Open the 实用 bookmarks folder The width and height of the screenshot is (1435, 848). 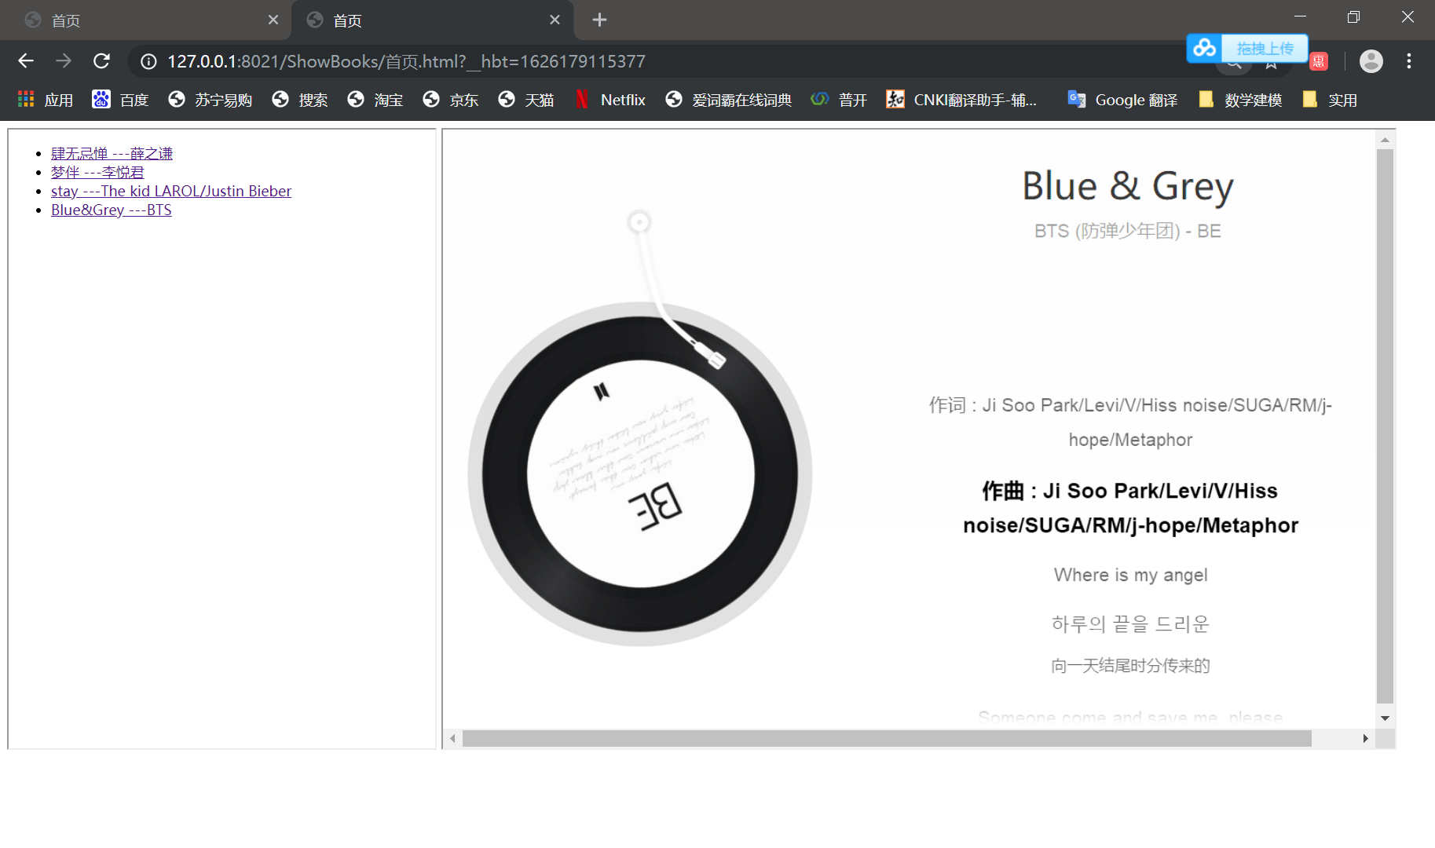point(1330,100)
